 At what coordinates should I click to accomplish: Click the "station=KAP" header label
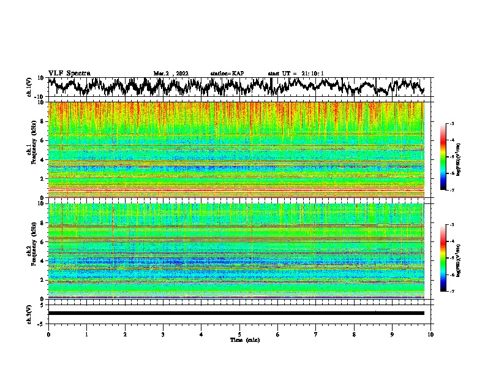[227, 74]
